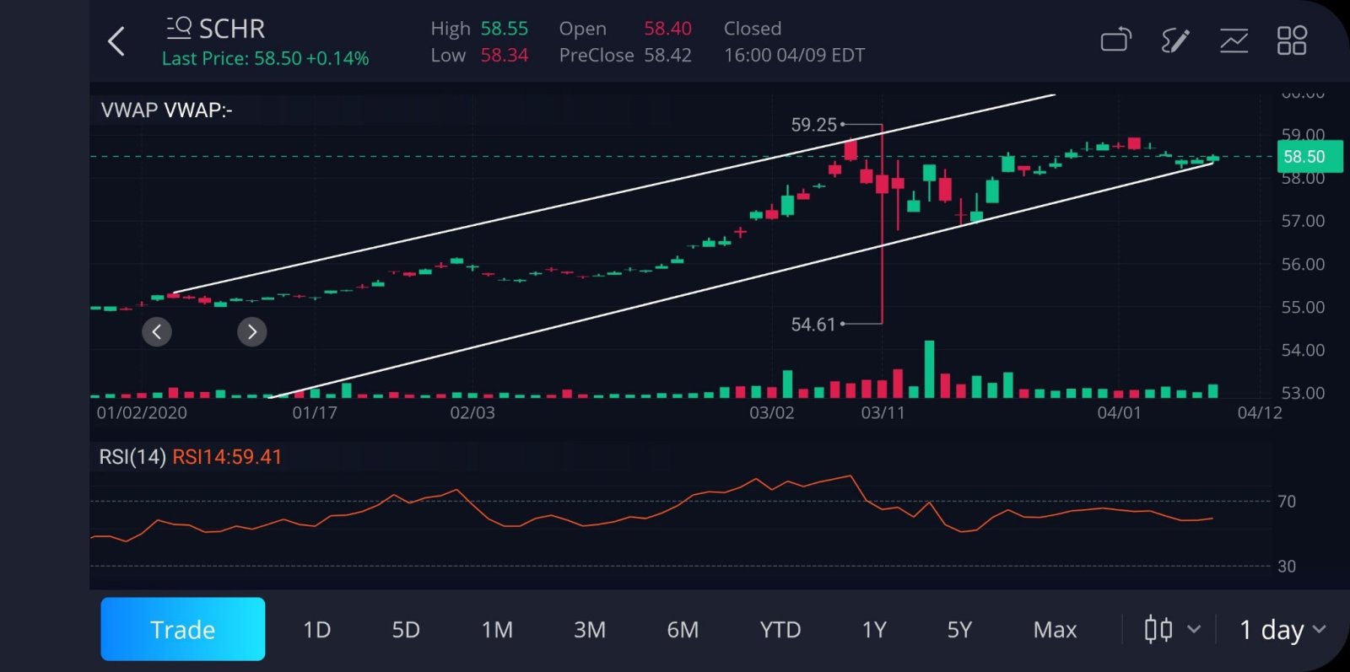Open the candlestick chart type selector
The image size is (1350, 672).
(1172, 629)
